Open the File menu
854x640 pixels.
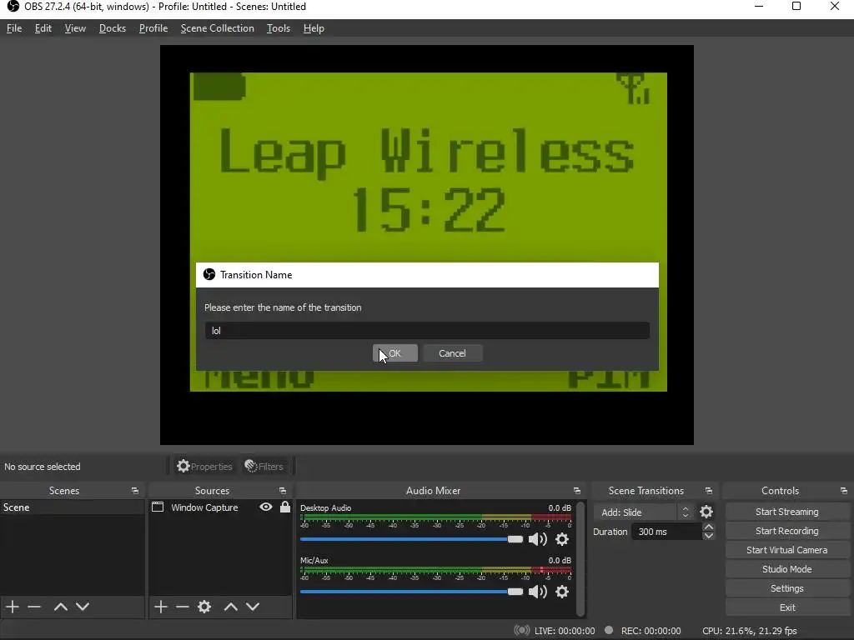click(14, 28)
